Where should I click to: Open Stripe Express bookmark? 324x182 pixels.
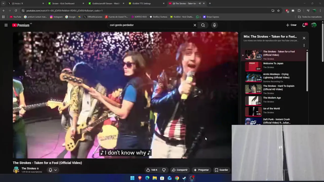pyautogui.click(x=211, y=17)
